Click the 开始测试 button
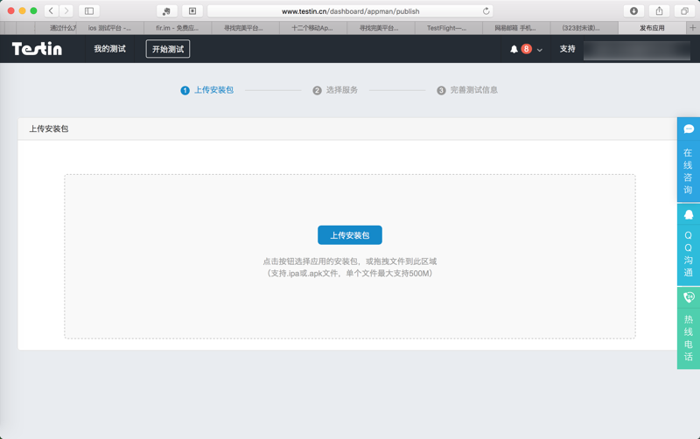This screenshot has width=700, height=439. click(168, 49)
